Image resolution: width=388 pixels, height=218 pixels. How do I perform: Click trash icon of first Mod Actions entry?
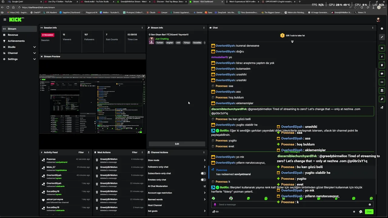[x=97, y=160]
